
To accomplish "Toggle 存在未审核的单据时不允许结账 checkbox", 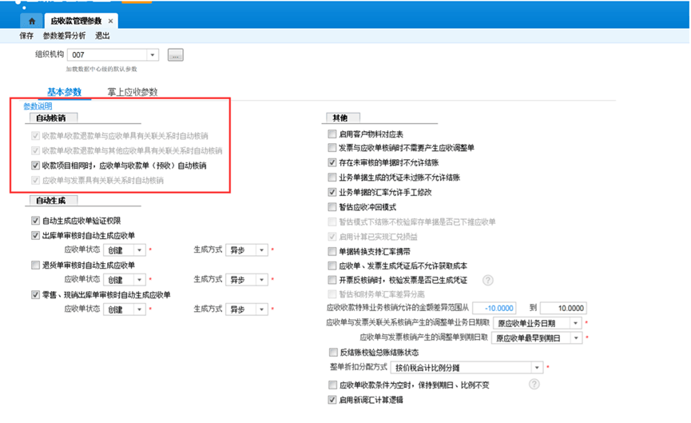I will point(332,162).
